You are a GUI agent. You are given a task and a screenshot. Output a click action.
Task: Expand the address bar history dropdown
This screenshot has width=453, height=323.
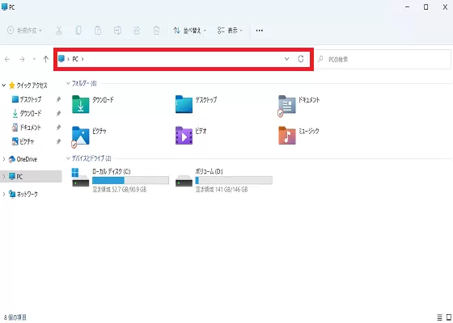[x=286, y=59]
